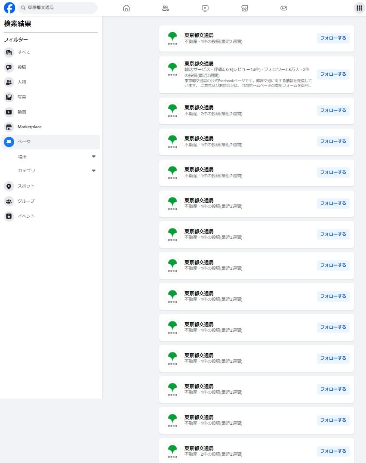This screenshot has width=366, height=463.
Task: Go to the Home feed icon
Action: 126,8
